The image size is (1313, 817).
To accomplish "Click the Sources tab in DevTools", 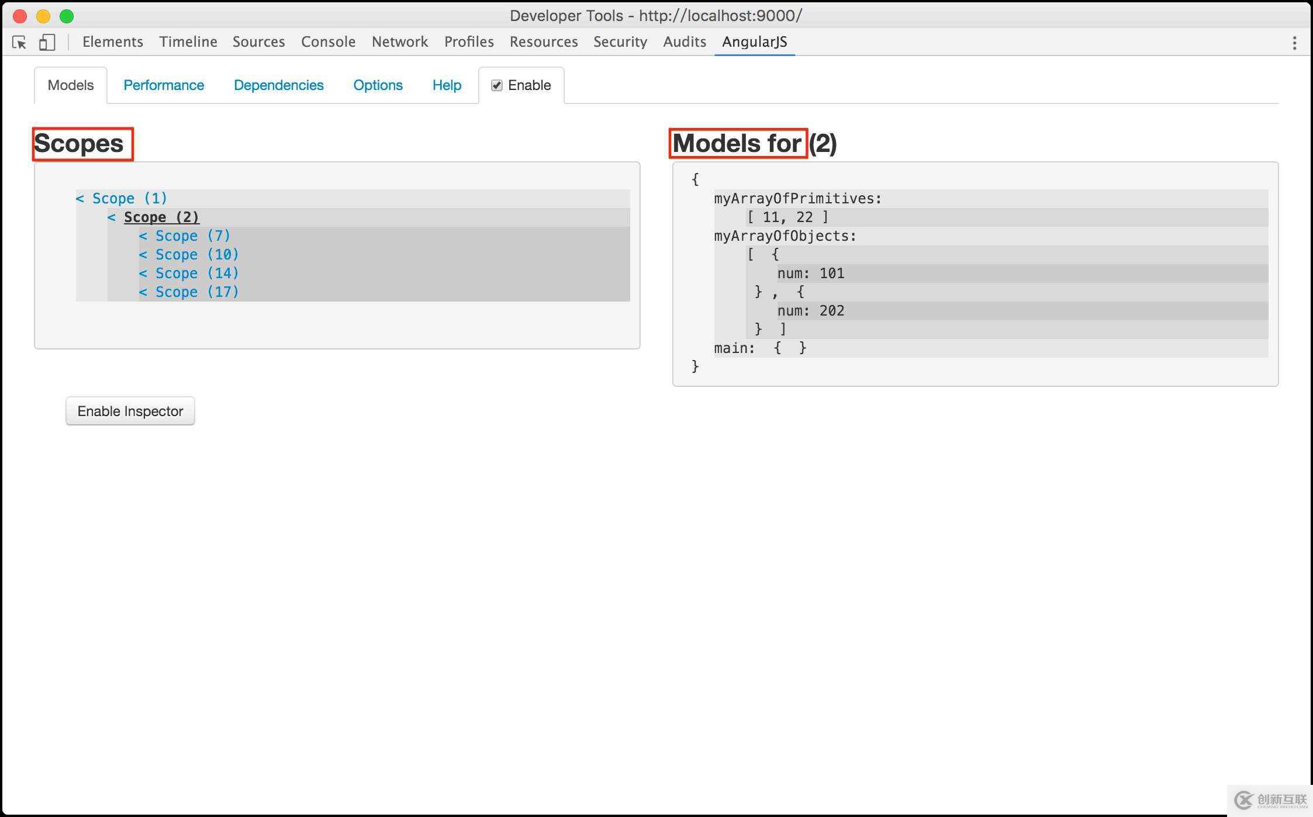I will pos(257,41).
